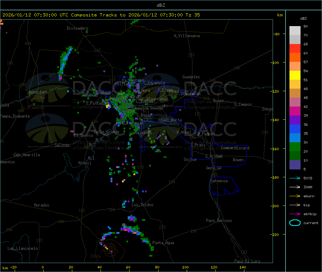Click the Agua_Toro place label
Screen dimensions: 322x272
pyautogui.click(x=38, y=92)
